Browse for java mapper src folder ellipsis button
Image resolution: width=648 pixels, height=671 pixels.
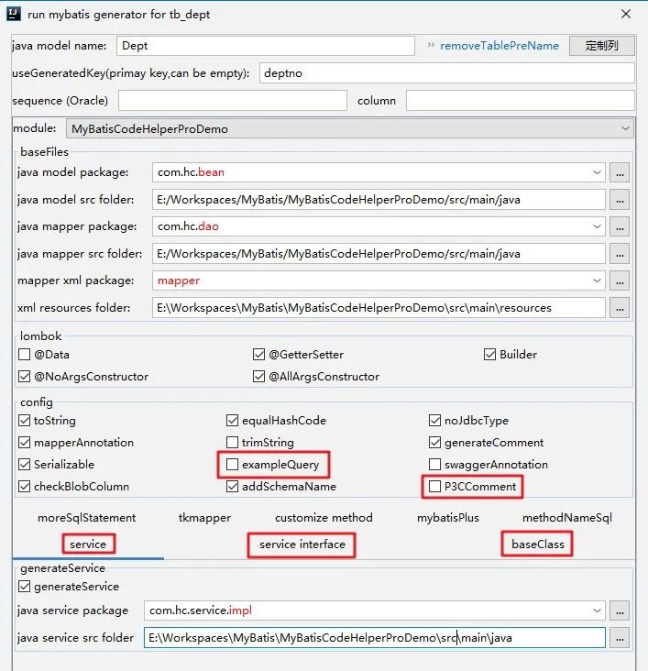pyautogui.click(x=620, y=254)
